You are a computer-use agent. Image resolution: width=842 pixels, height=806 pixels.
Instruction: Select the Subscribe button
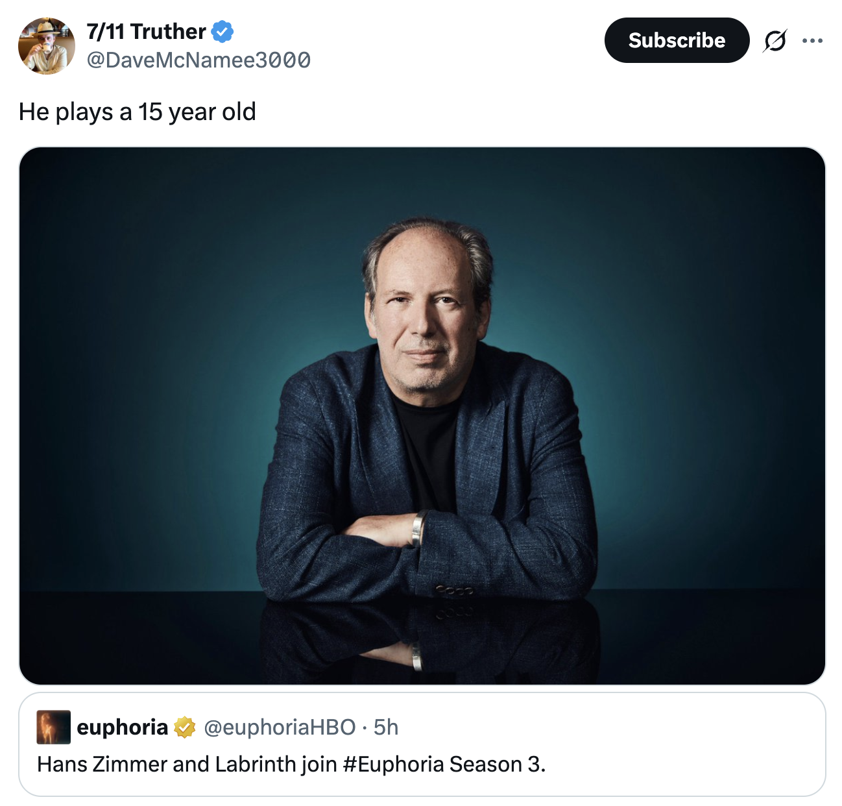[676, 40]
